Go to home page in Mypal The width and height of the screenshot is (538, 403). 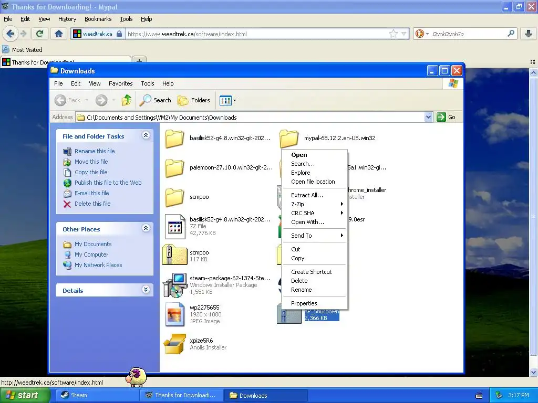59,34
